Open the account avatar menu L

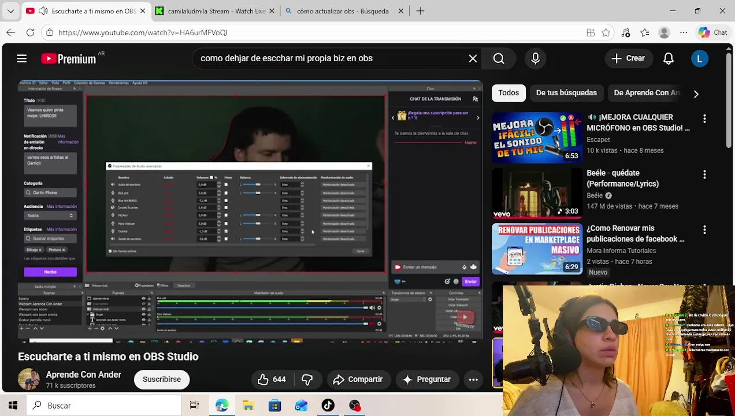699,58
